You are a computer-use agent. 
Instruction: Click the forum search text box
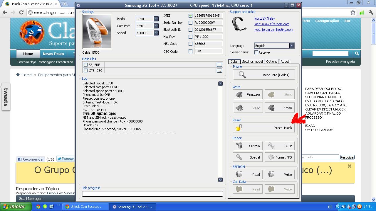click(x=330, y=53)
